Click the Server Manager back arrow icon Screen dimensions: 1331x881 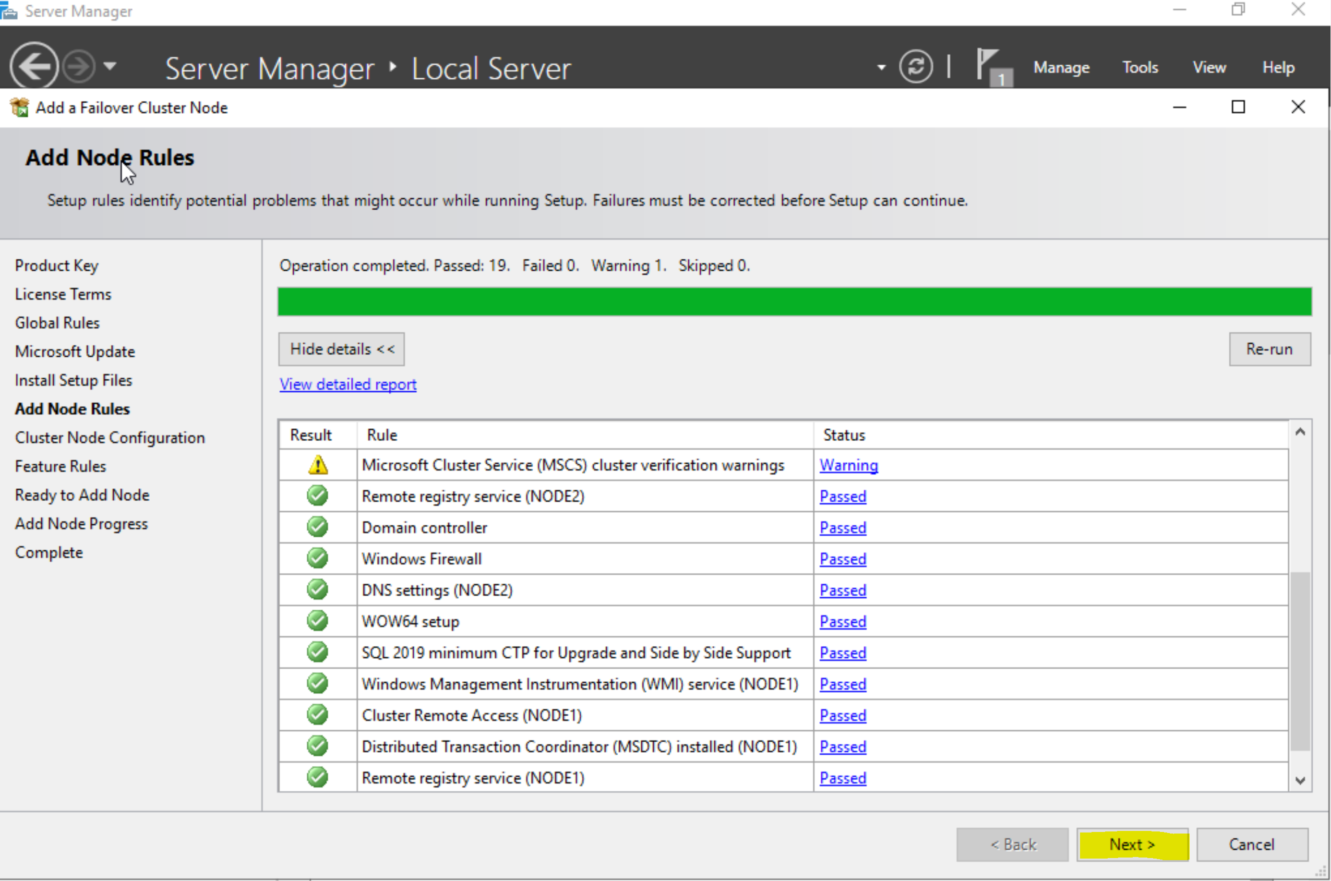click(x=34, y=67)
